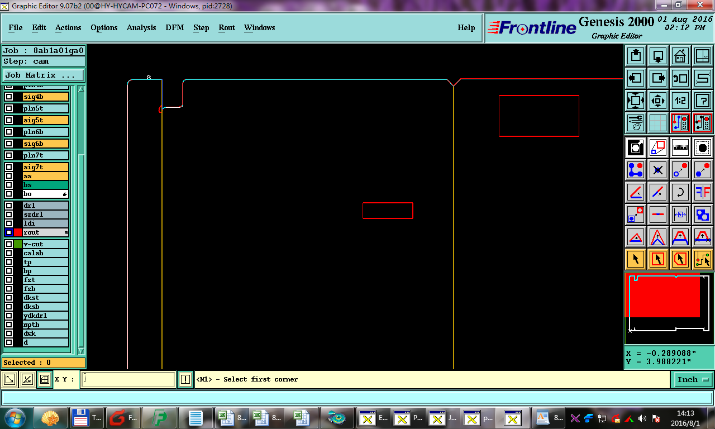Viewport: 715px width, 429px height.
Task: Click the 1:2 zoom scale icon
Action: pos(680,101)
